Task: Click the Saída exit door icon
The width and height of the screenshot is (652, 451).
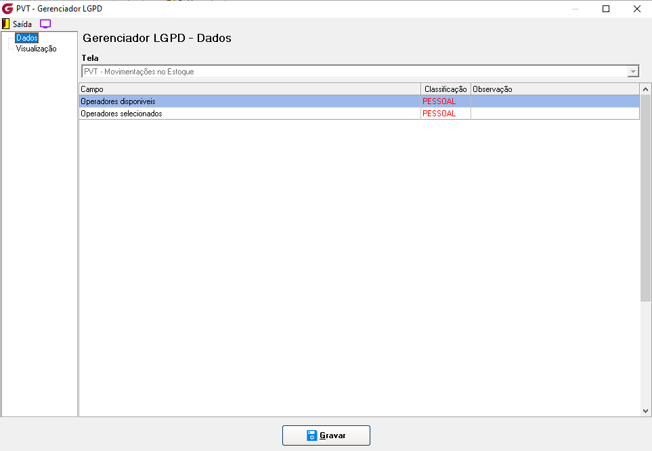Action: coord(6,24)
